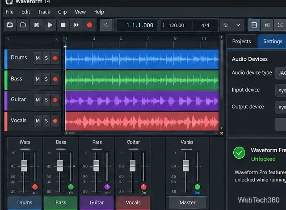286x210 pixels.
Task: Grab the Drums mixer channel fader
Action: point(24,166)
